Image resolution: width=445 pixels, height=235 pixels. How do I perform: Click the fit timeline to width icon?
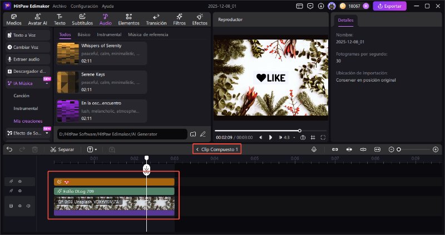click(x=377, y=149)
